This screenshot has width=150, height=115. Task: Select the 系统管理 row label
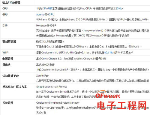(8, 103)
